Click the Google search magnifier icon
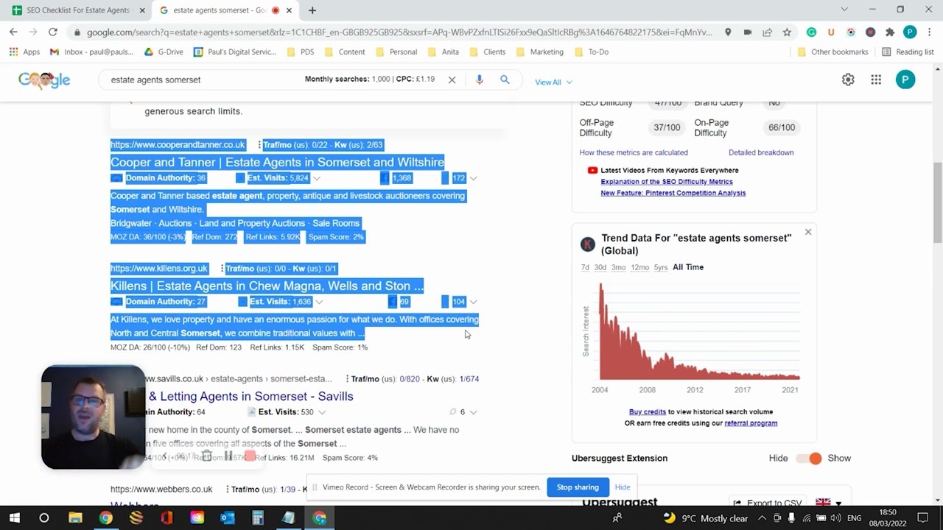 (x=505, y=79)
